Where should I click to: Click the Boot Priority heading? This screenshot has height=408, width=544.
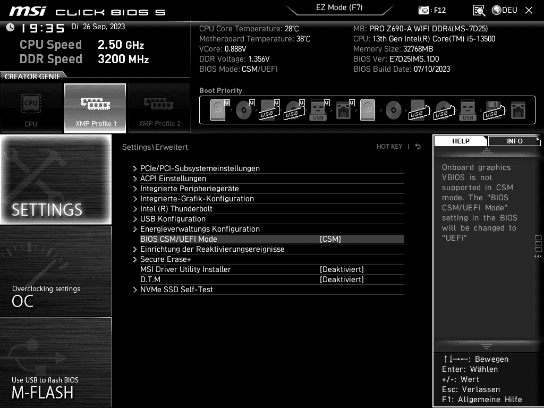[x=220, y=90]
